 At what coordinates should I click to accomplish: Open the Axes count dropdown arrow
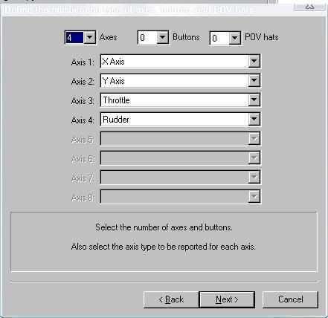(89, 37)
